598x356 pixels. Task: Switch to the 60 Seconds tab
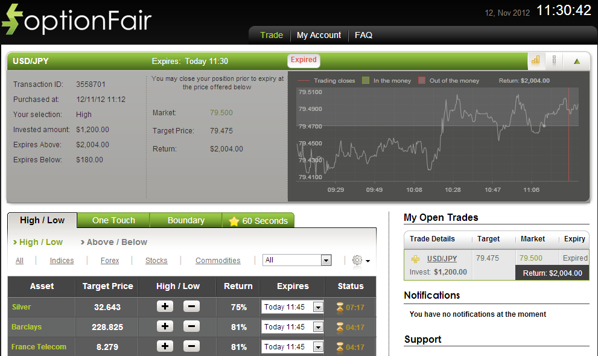258,221
